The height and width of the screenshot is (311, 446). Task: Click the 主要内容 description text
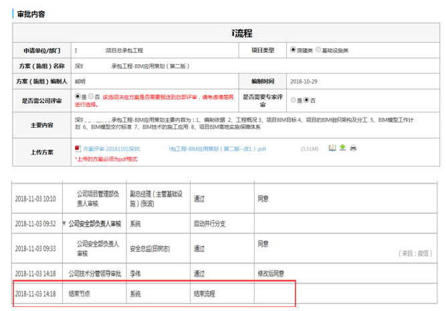coord(244,123)
